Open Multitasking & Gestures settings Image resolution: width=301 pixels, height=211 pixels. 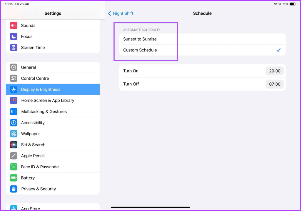pos(53,112)
